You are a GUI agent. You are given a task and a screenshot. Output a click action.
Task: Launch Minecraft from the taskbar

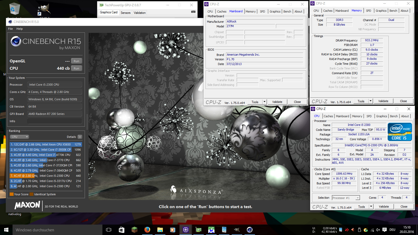134,230
